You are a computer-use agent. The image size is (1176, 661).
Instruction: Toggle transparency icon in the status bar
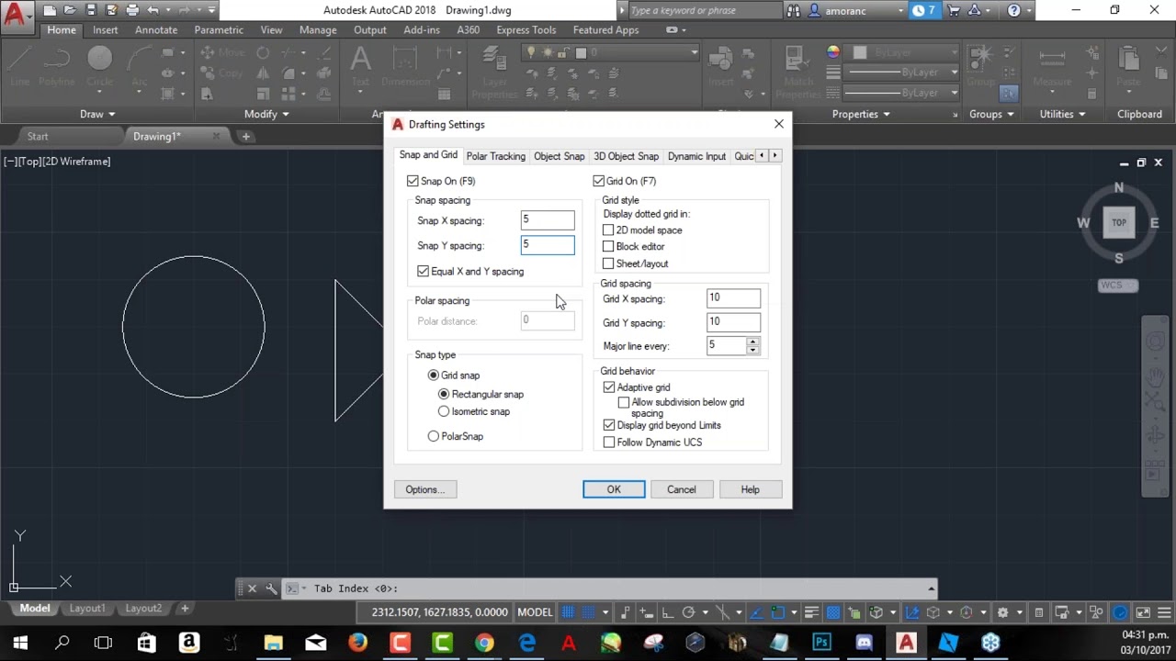point(833,612)
